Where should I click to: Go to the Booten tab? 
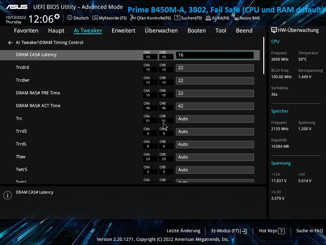pyautogui.click(x=196, y=31)
